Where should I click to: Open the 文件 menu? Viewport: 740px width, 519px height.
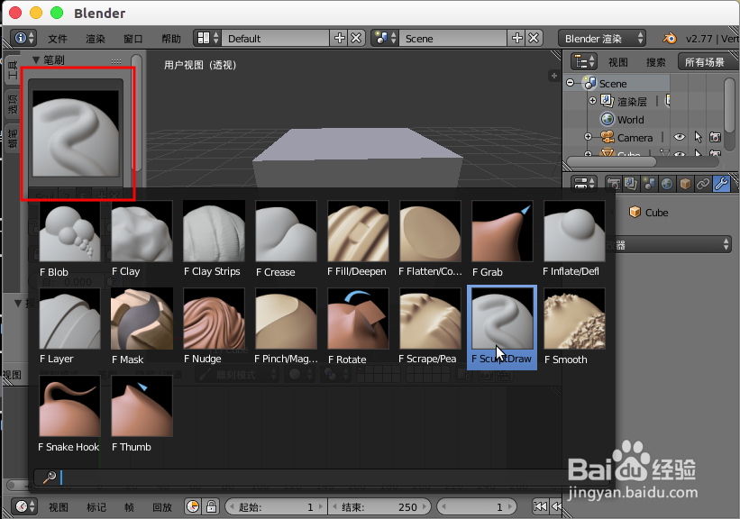coord(58,39)
